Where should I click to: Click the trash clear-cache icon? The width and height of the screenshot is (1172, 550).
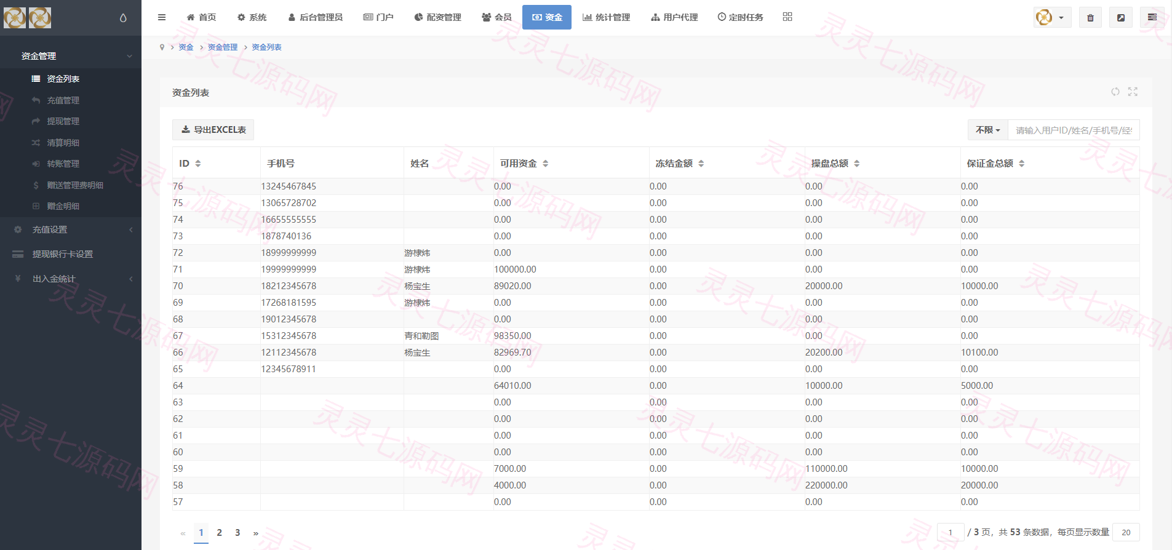click(1090, 17)
